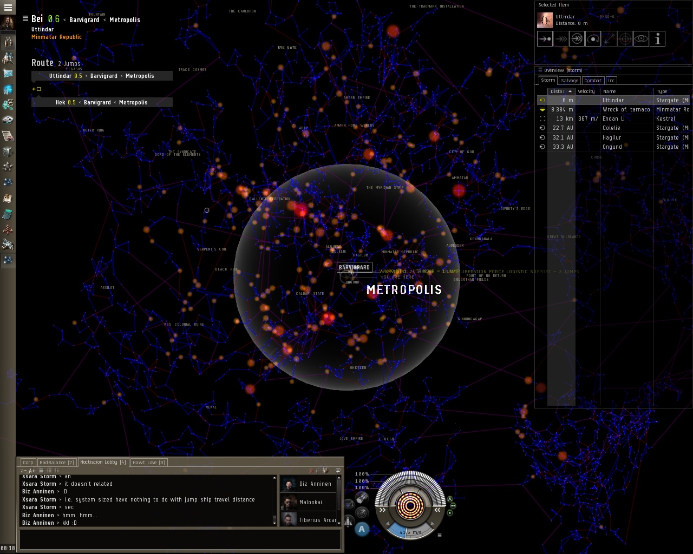Sort overview by Distance column header
The width and height of the screenshot is (693, 554).
(x=561, y=91)
